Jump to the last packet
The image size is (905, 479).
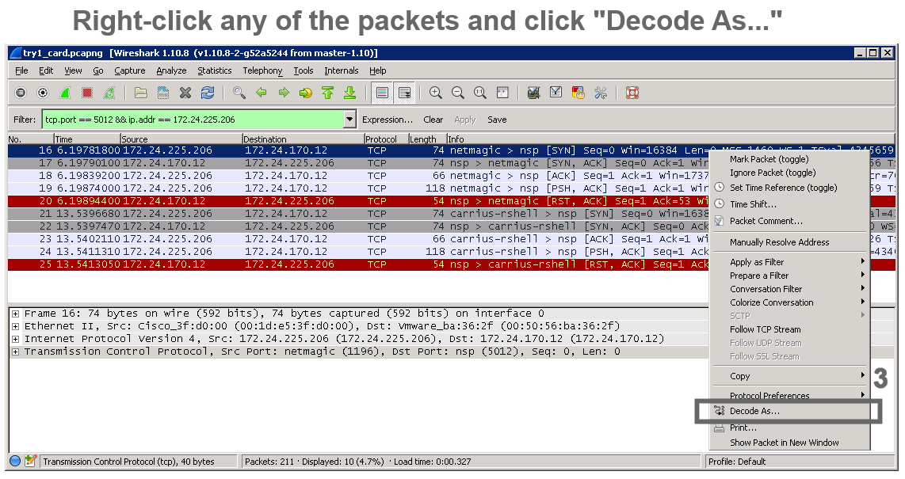tap(350, 93)
